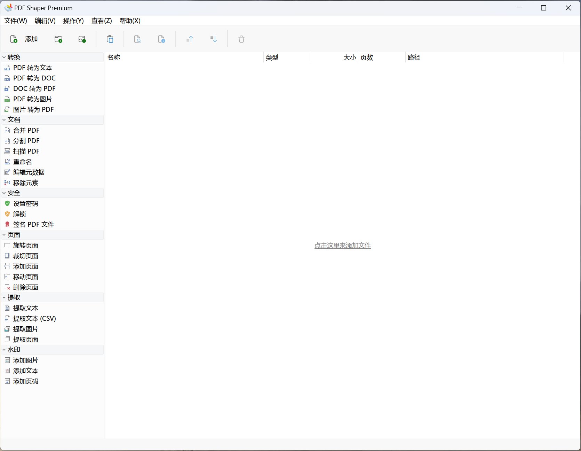
Task: Click the 提取文本 document icon
Action: [7, 308]
